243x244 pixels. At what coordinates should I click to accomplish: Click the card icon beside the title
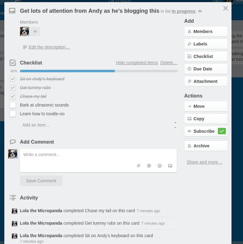coord(12,11)
